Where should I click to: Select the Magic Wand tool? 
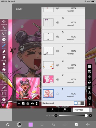[4, 28]
